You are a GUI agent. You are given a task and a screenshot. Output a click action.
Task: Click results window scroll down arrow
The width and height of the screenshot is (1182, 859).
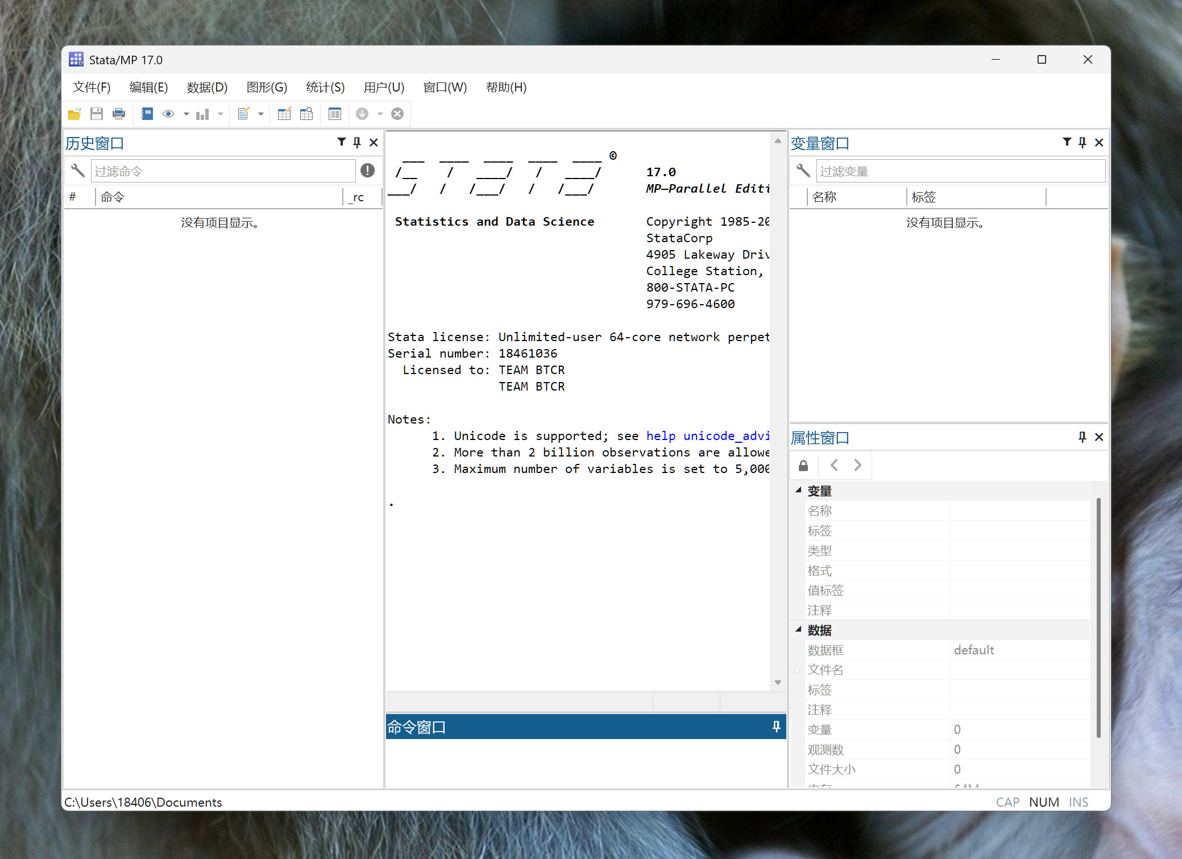(x=778, y=682)
